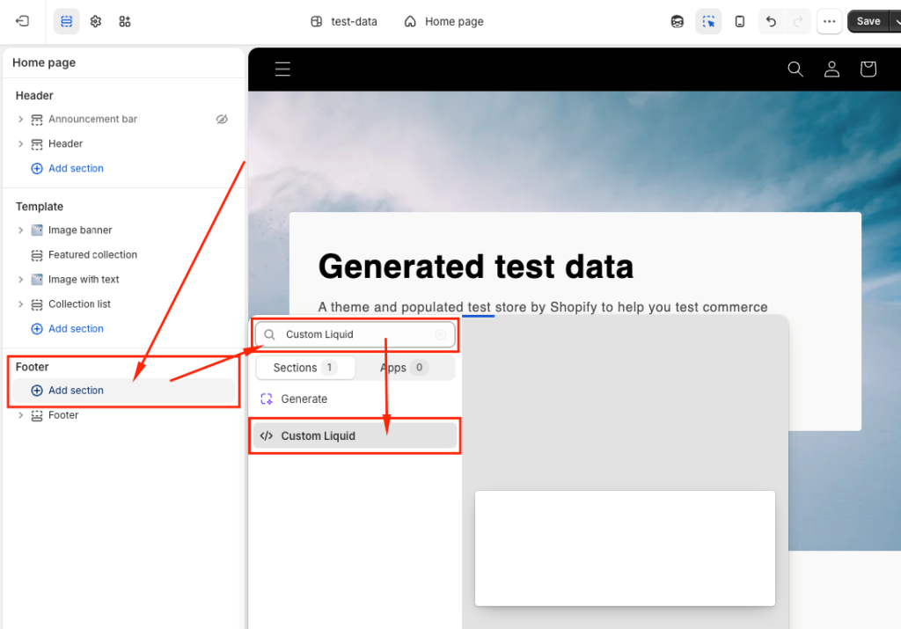This screenshot has width=901, height=629.
Task: Click the Image with text thumbnail icon
Action: 37,279
